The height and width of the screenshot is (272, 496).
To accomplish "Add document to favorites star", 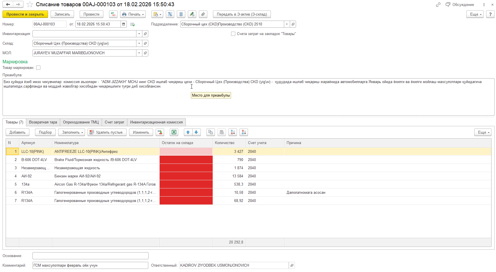I will (x=30, y=5).
